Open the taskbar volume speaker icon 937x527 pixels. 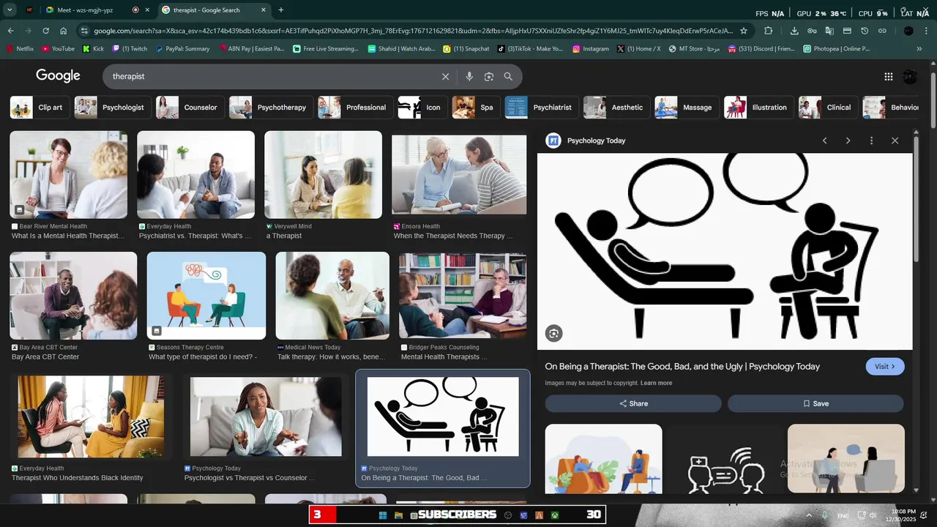873,515
